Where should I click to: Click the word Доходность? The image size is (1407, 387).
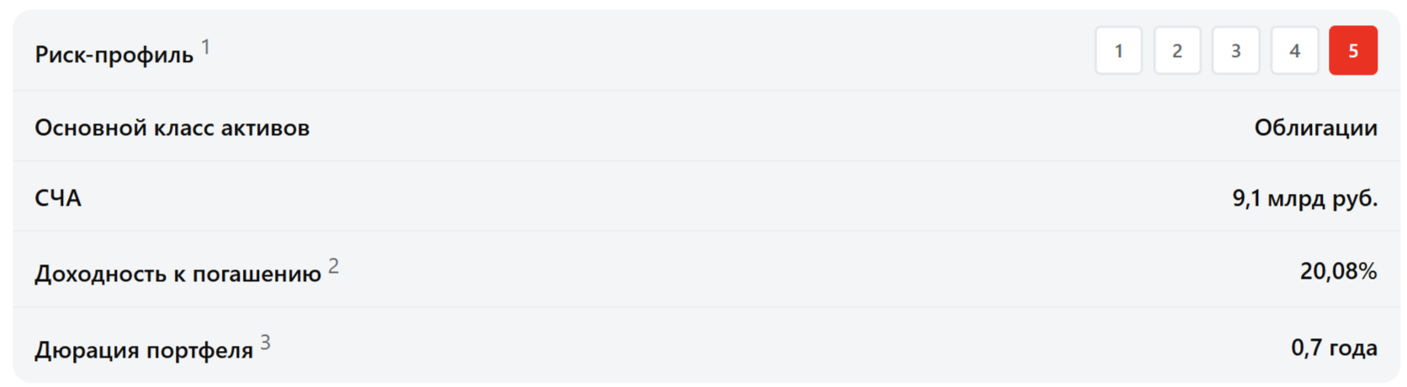pos(101,275)
